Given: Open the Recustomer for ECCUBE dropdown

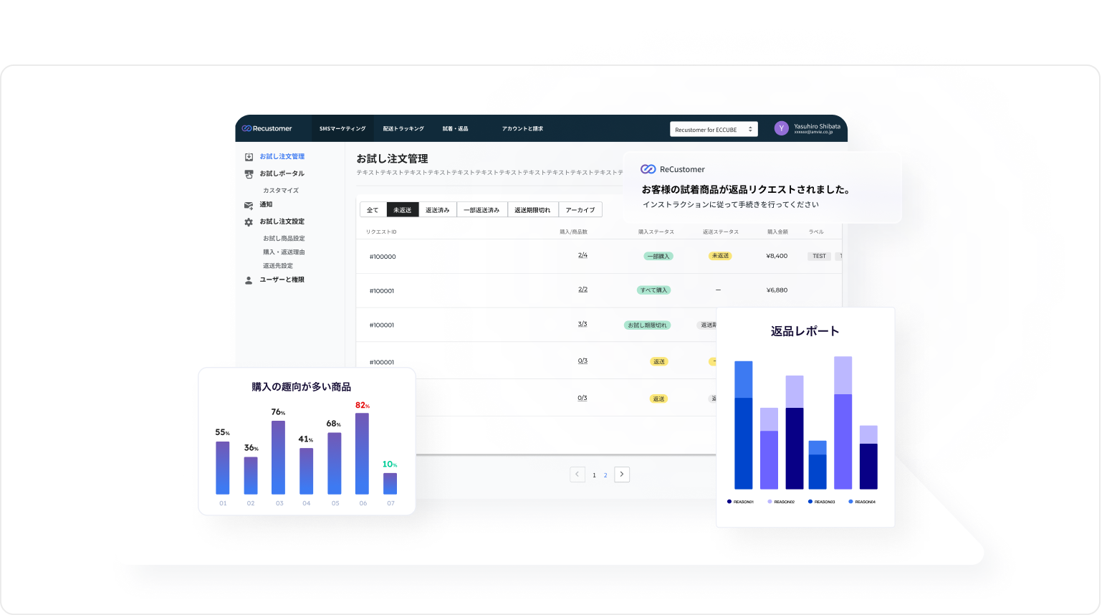Looking at the screenshot, I should coord(714,130).
